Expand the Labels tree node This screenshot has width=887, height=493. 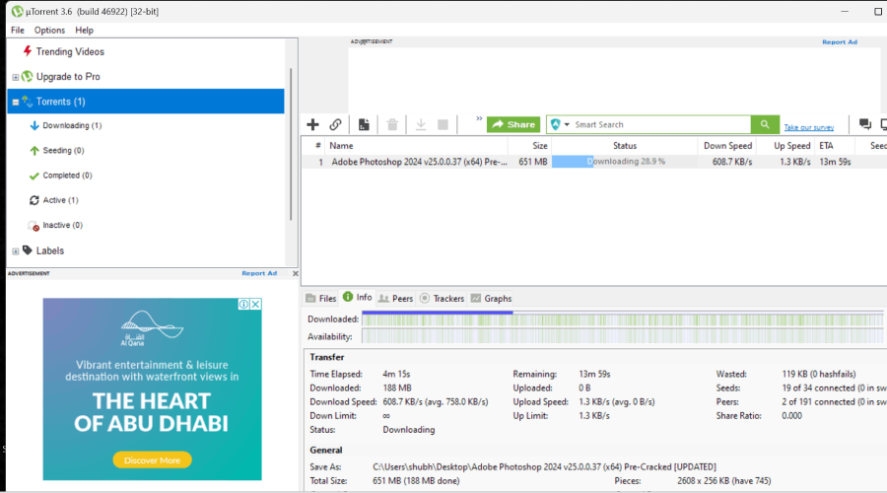coord(15,251)
